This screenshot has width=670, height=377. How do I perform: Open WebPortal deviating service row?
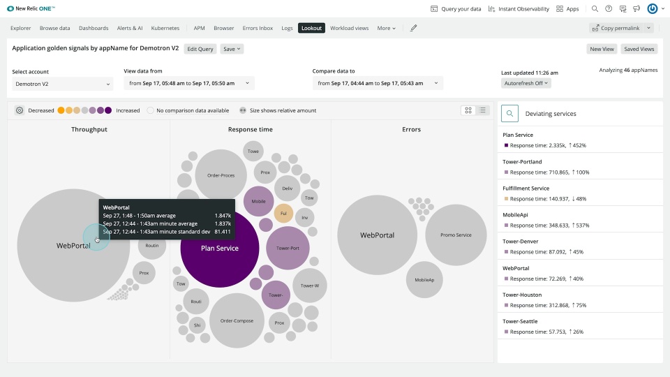(x=580, y=273)
